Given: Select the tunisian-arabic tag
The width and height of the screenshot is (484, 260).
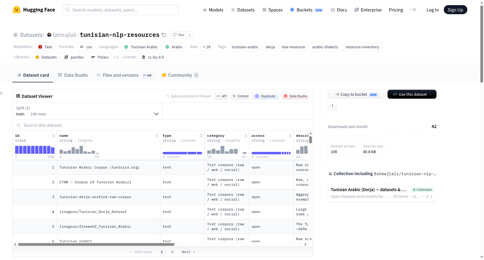Looking at the screenshot, I should click(x=245, y=47).
